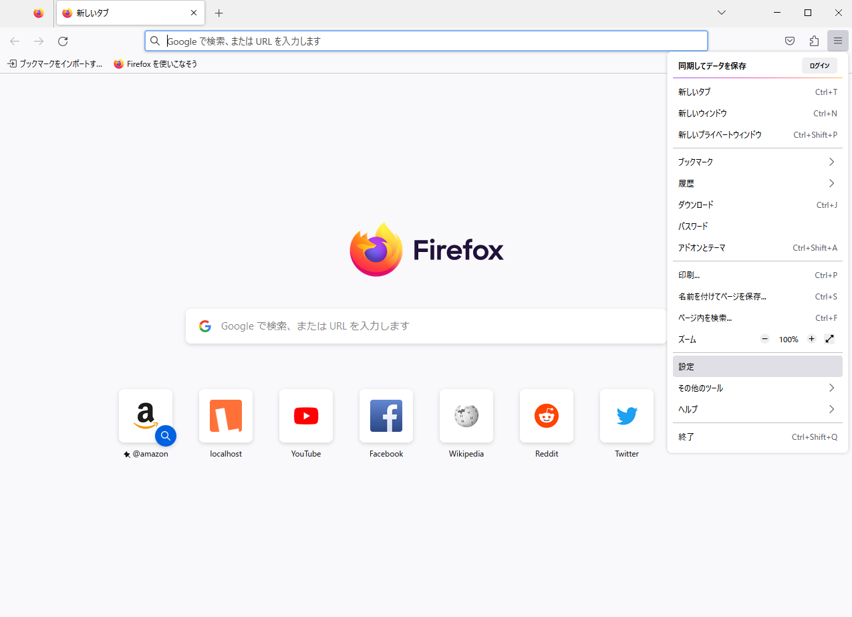Choose 名前を付けてページを保存... entry

(x=758, y=296)
